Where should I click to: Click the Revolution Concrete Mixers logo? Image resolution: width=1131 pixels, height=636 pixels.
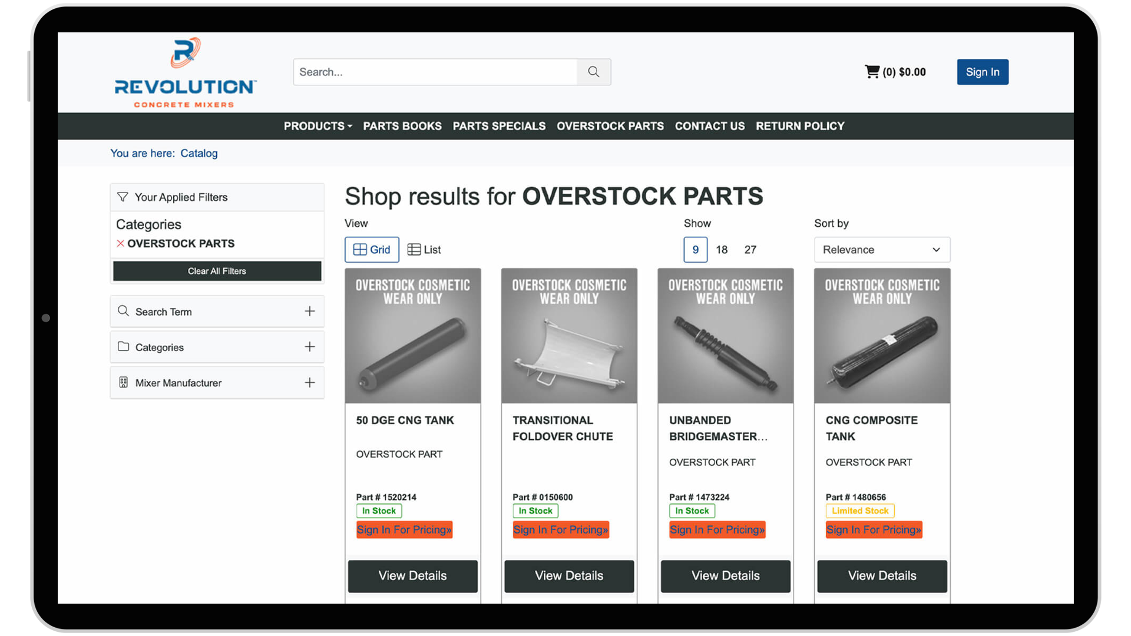[x=184, y=72]
